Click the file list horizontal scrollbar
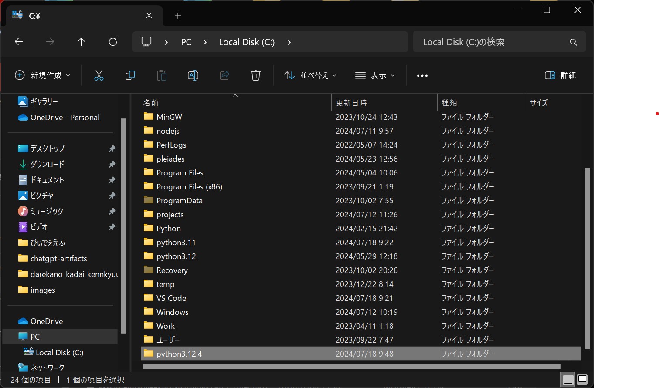Viewport: 659px width, 388px height. point(352,366)
